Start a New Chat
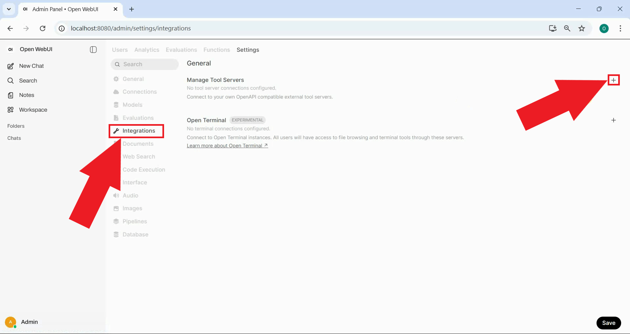 coord(31,66)
